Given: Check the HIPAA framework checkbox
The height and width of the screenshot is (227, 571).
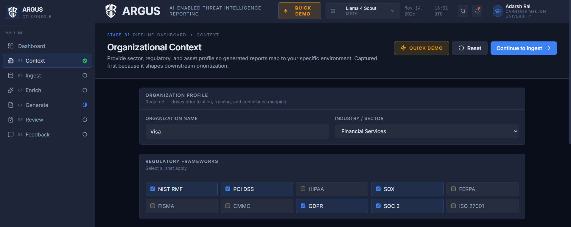Looking at the screenshot, I should [x=303, y=189].
